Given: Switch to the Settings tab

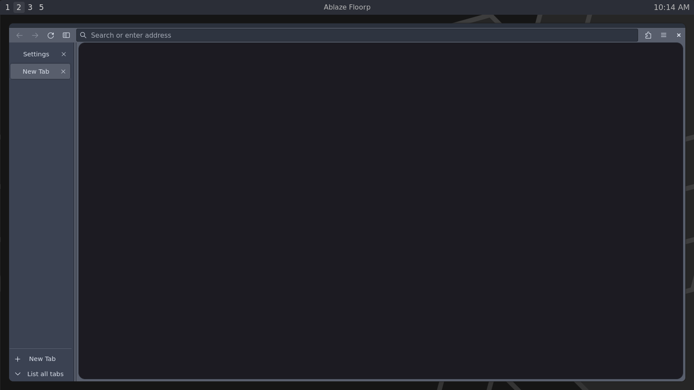Looking at the screenshot, I should point(36,54).
